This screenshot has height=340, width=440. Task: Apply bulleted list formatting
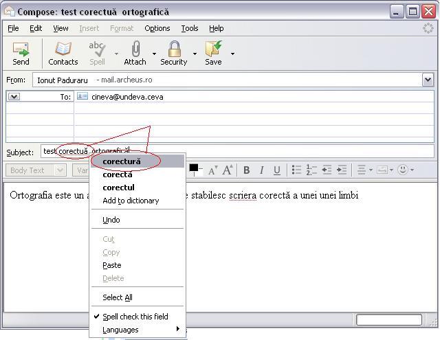(x=296, y=170)
